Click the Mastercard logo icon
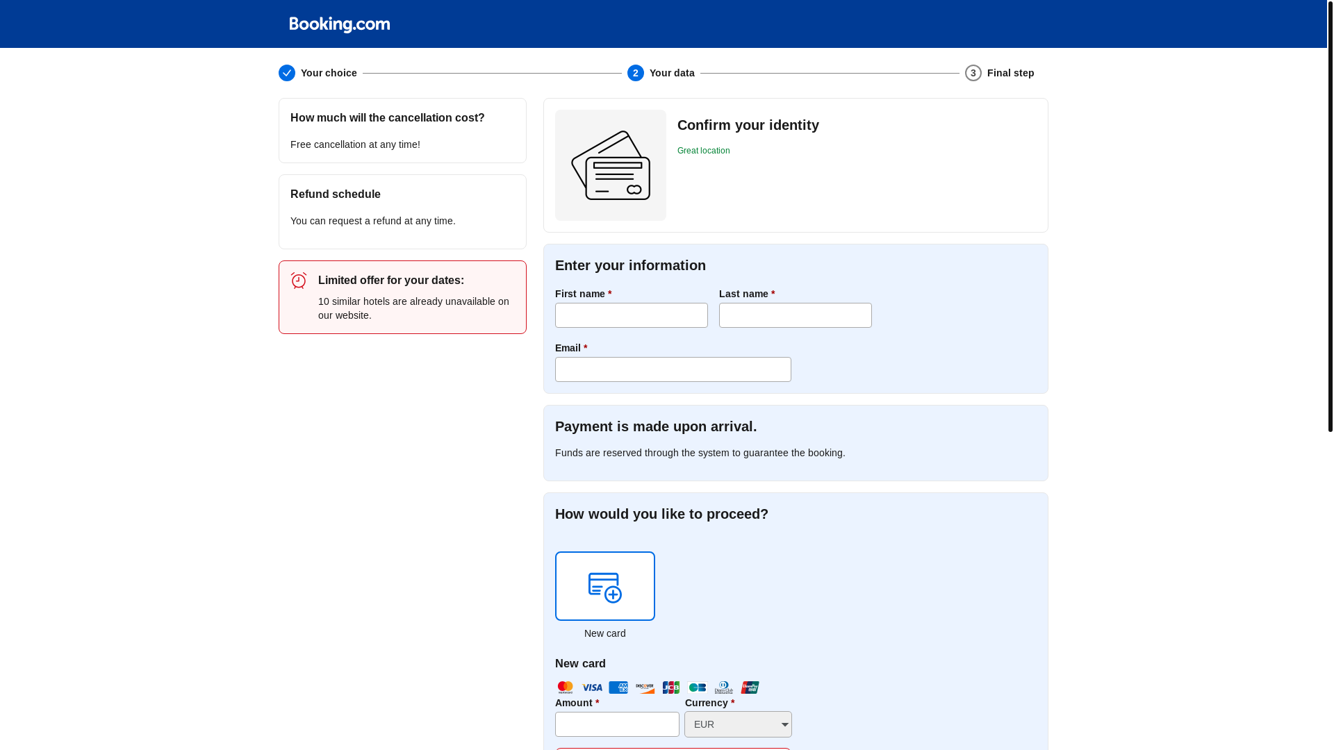 [566, 687]
